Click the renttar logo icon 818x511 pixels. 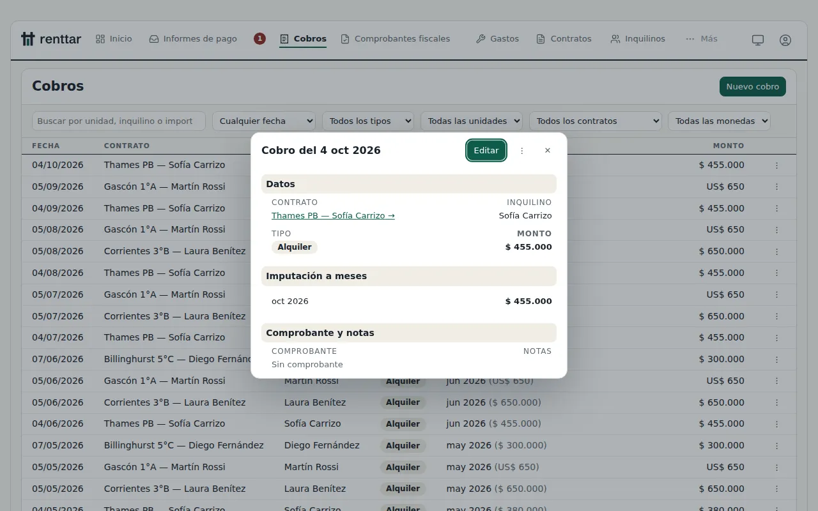27,39
